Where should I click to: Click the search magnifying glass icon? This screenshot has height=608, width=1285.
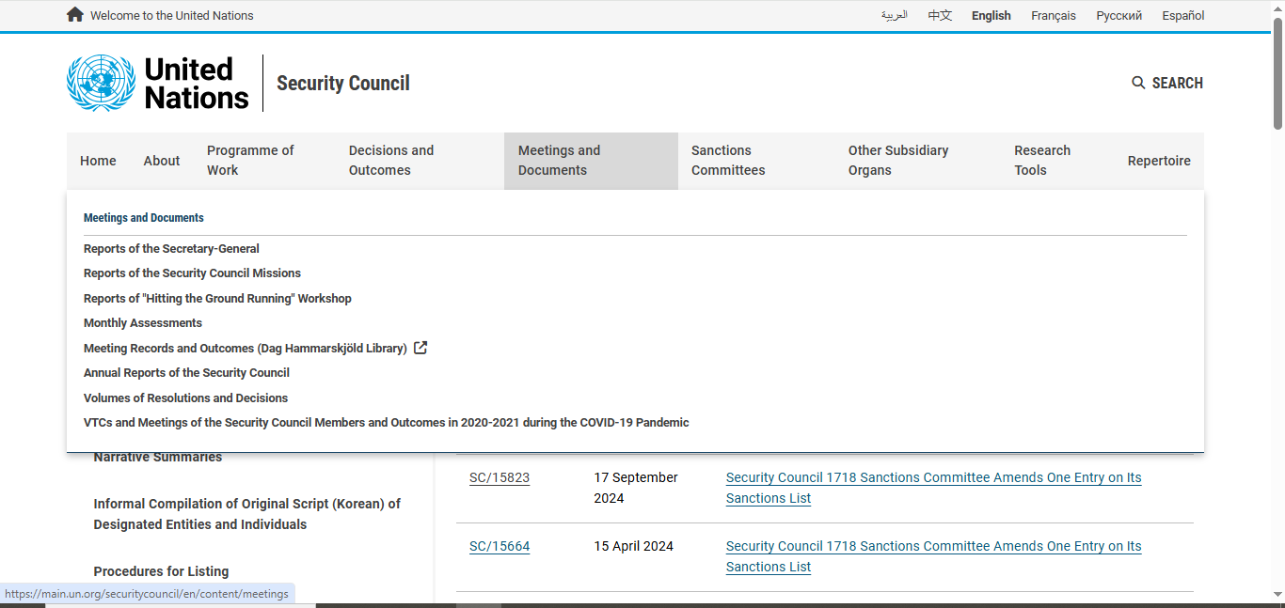tap(1138, 83)
